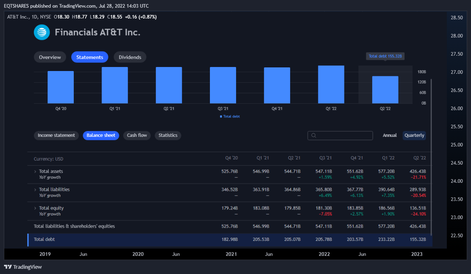
Task: Click the financials table vertical scrollbar
Action: click(x=431, y=157)
